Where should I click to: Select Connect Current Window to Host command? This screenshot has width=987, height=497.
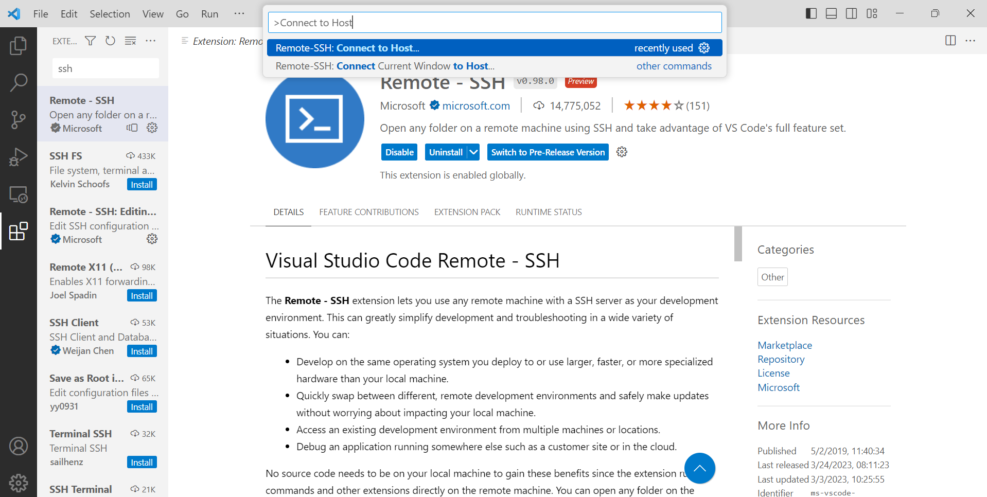[x=495, y=66]
